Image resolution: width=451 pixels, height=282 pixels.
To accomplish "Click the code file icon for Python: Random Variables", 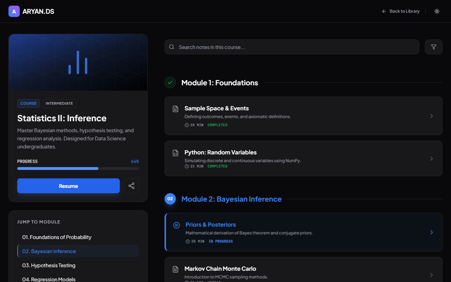I will [x=175, y=153].
